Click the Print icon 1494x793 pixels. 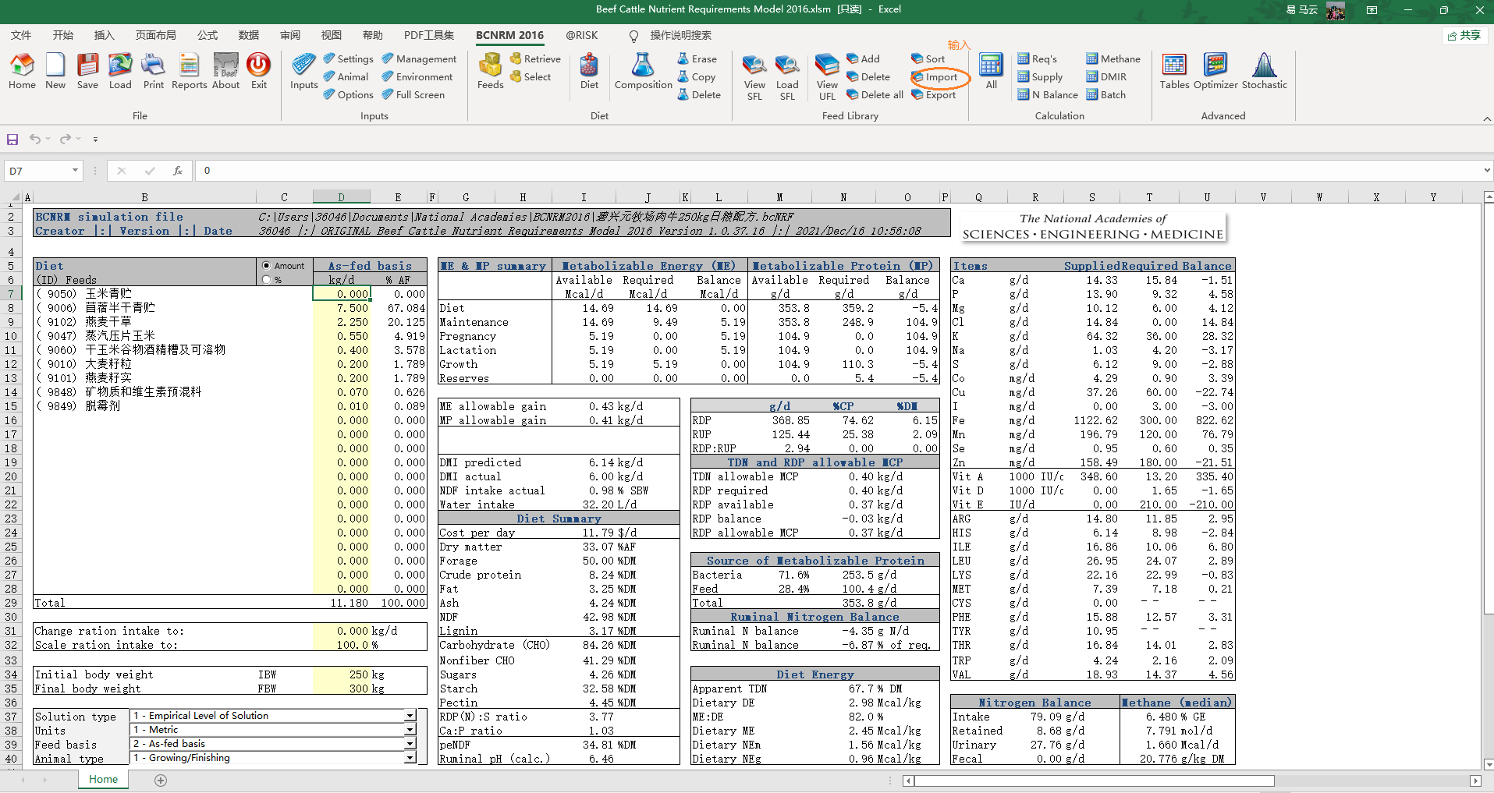[154, 71]
